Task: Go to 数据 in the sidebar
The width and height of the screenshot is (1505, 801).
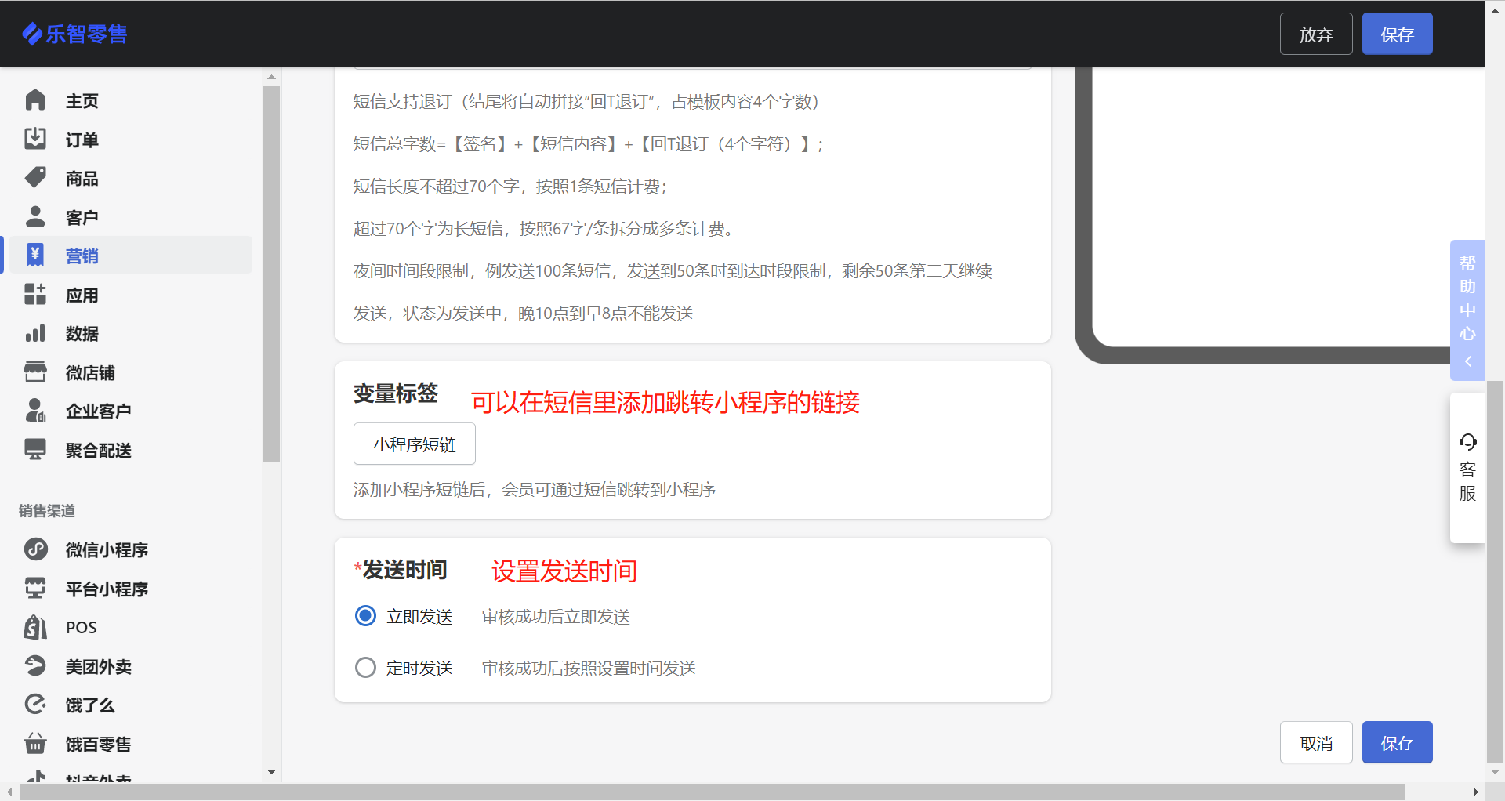Action: (82, 334)
